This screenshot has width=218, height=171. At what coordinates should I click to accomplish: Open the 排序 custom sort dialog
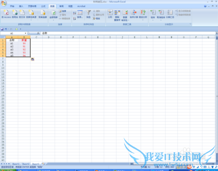click(80, 14)
